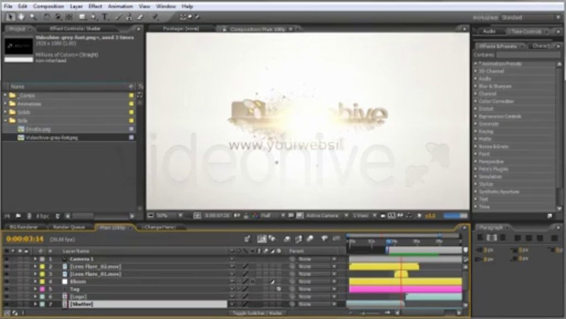Hide the Shatter layer
This screenshot has width=566, height=319.
[6, 304]
